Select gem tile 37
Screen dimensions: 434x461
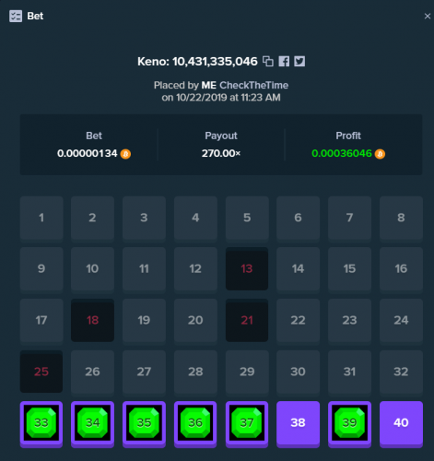point(247,424)
